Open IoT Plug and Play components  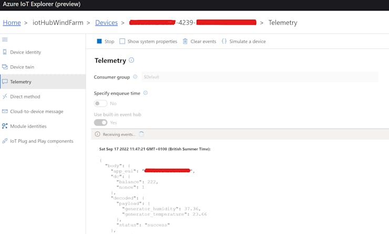tap(43, 141)
